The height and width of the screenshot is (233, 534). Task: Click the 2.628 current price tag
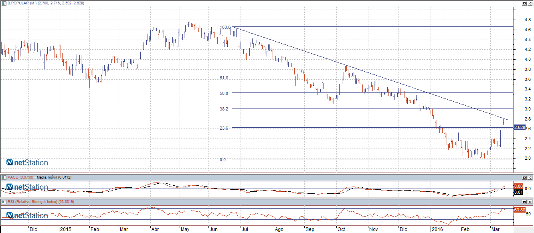[x=519, y=127]
